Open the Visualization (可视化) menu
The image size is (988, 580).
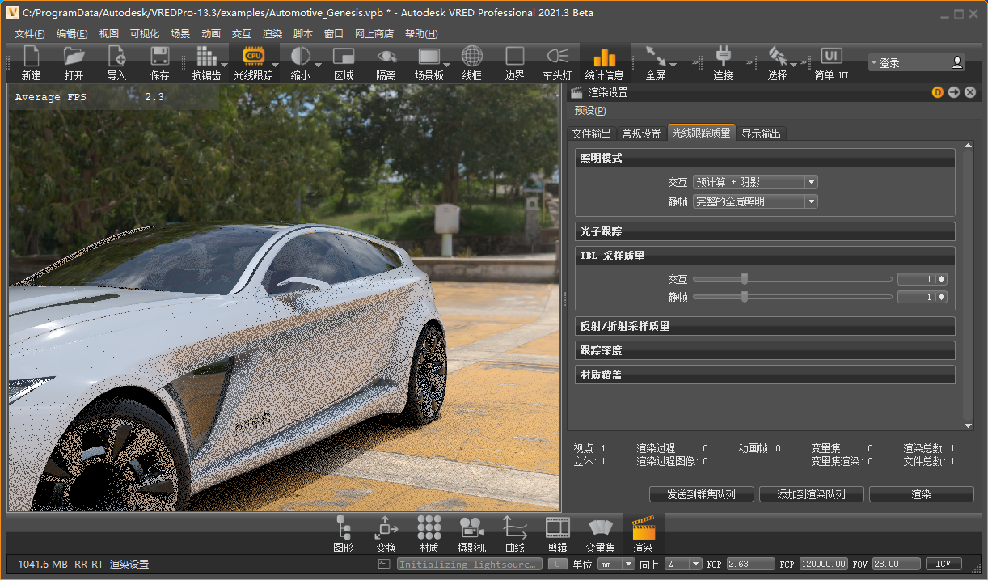click(x=145, y=34)
